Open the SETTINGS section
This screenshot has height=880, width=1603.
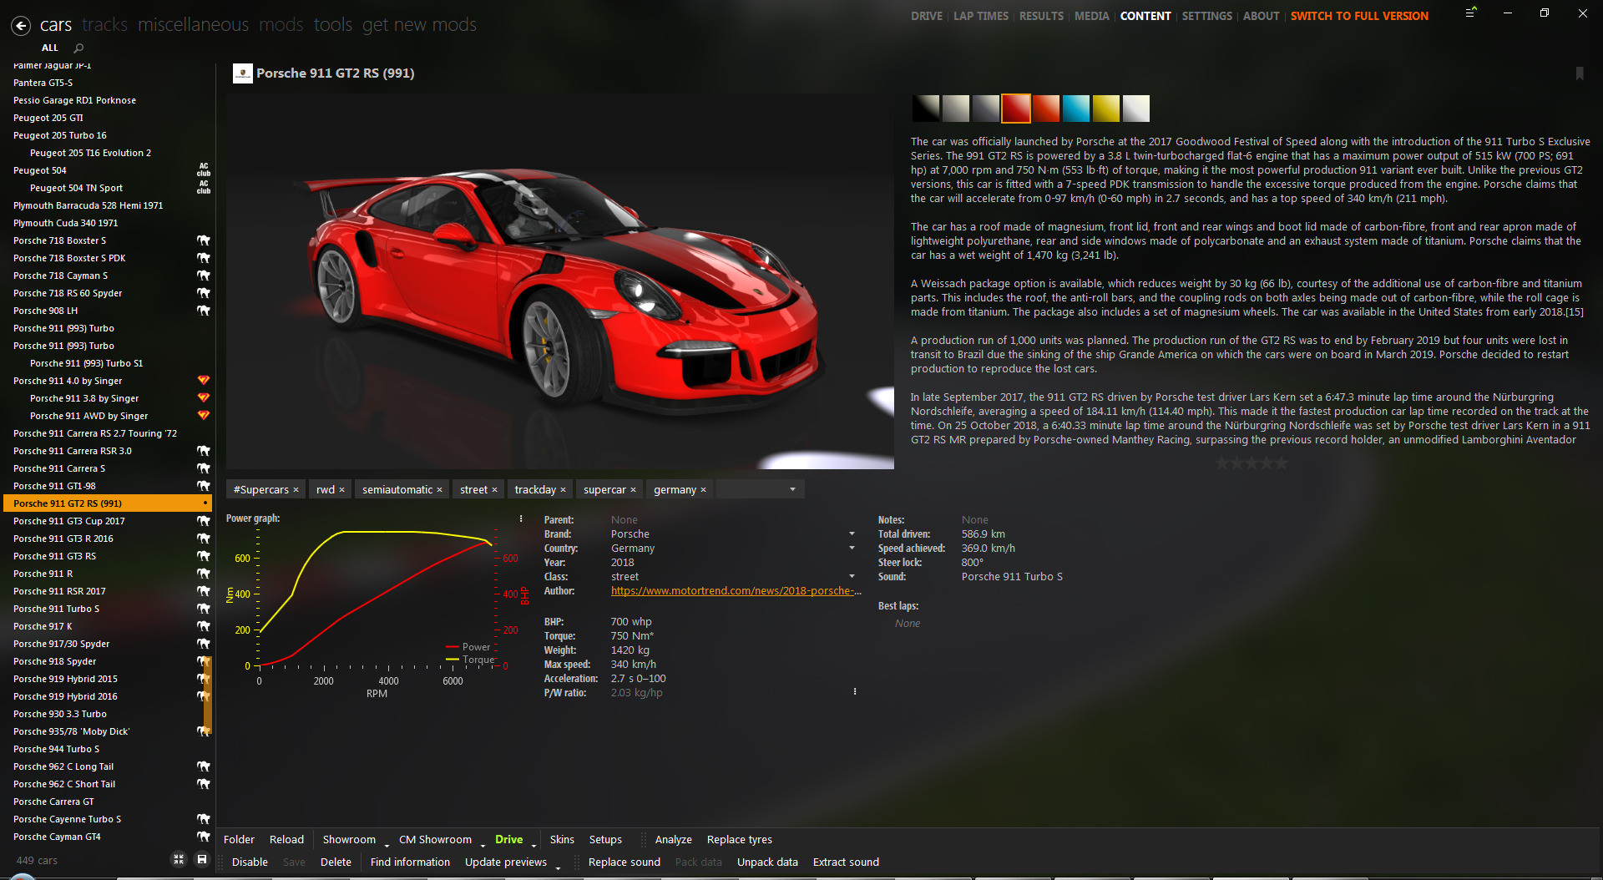(x=1206, y=16)
